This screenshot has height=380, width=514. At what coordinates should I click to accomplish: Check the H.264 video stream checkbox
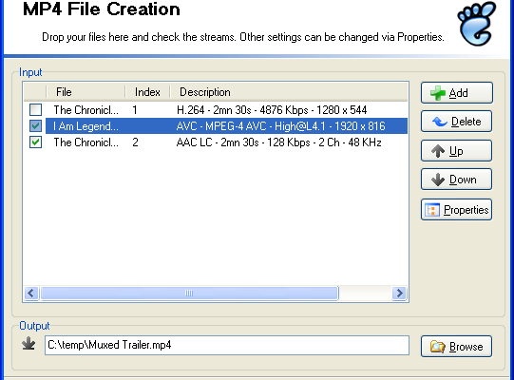35,110
